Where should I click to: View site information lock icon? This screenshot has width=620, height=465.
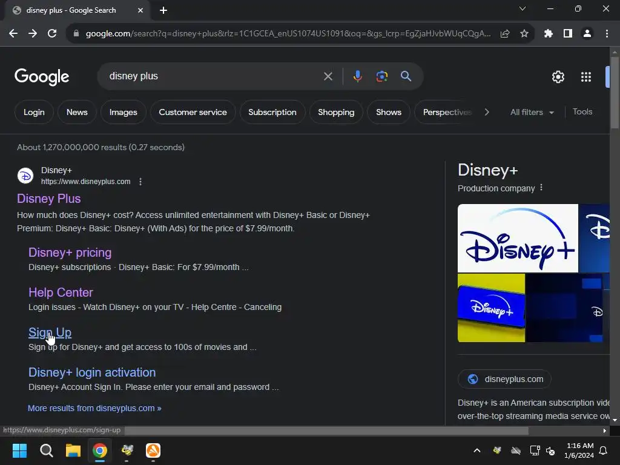(x=76, y=34)
